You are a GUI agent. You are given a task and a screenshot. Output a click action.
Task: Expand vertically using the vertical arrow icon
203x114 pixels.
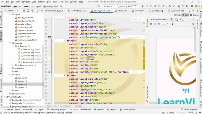172,24
